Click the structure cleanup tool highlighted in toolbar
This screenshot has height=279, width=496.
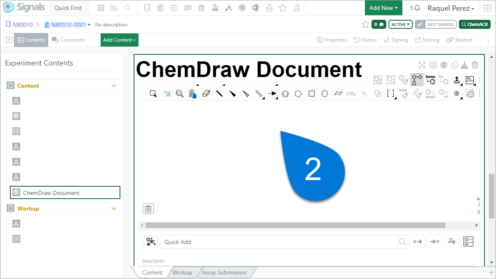417,80
